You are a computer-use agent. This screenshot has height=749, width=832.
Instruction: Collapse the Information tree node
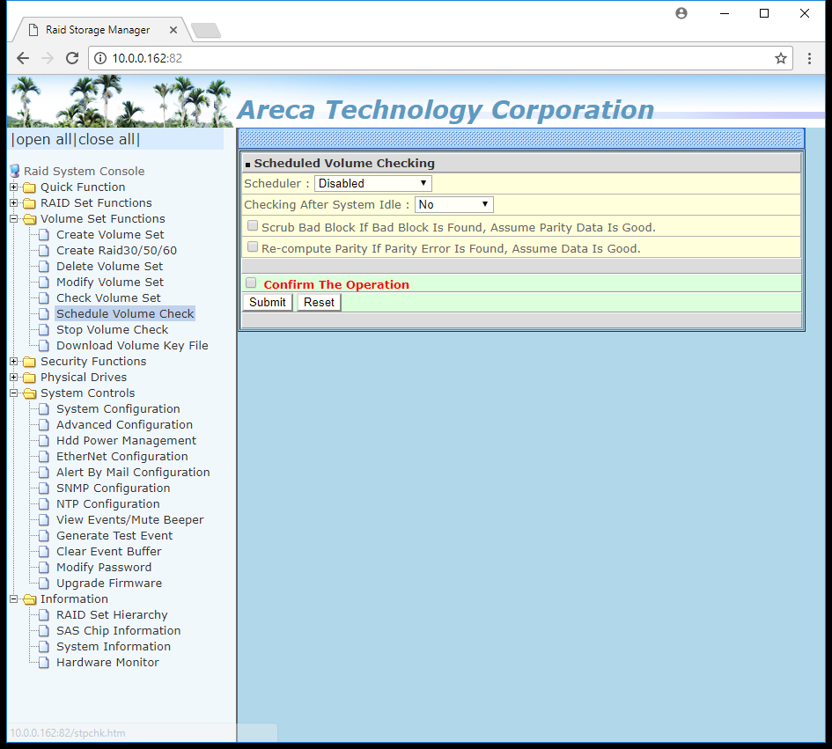pos(14,599)
